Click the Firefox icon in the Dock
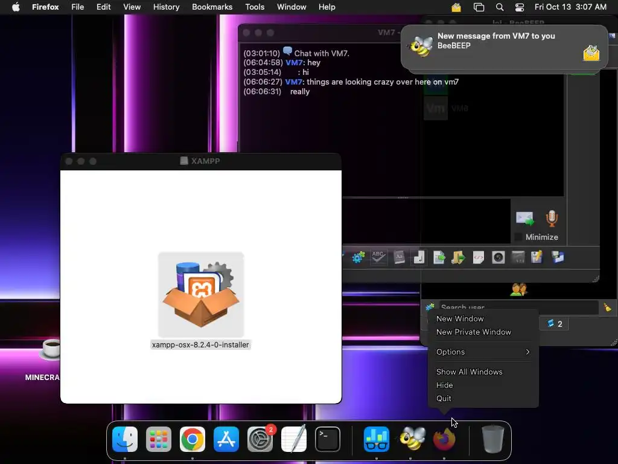The height and width of the screenshot is (464, 618). coord(444,439)
